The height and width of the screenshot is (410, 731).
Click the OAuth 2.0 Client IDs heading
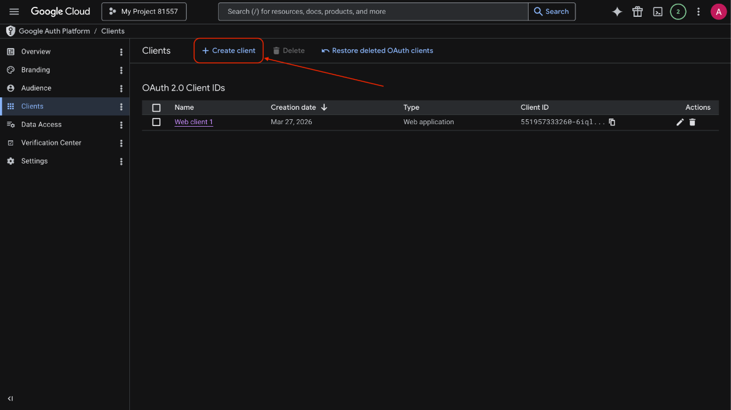click(184, 88)
